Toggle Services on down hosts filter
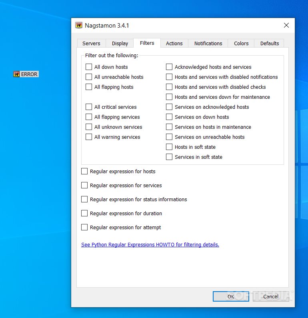The height and width of the screenshot is (318, 308). click(169, 117)
